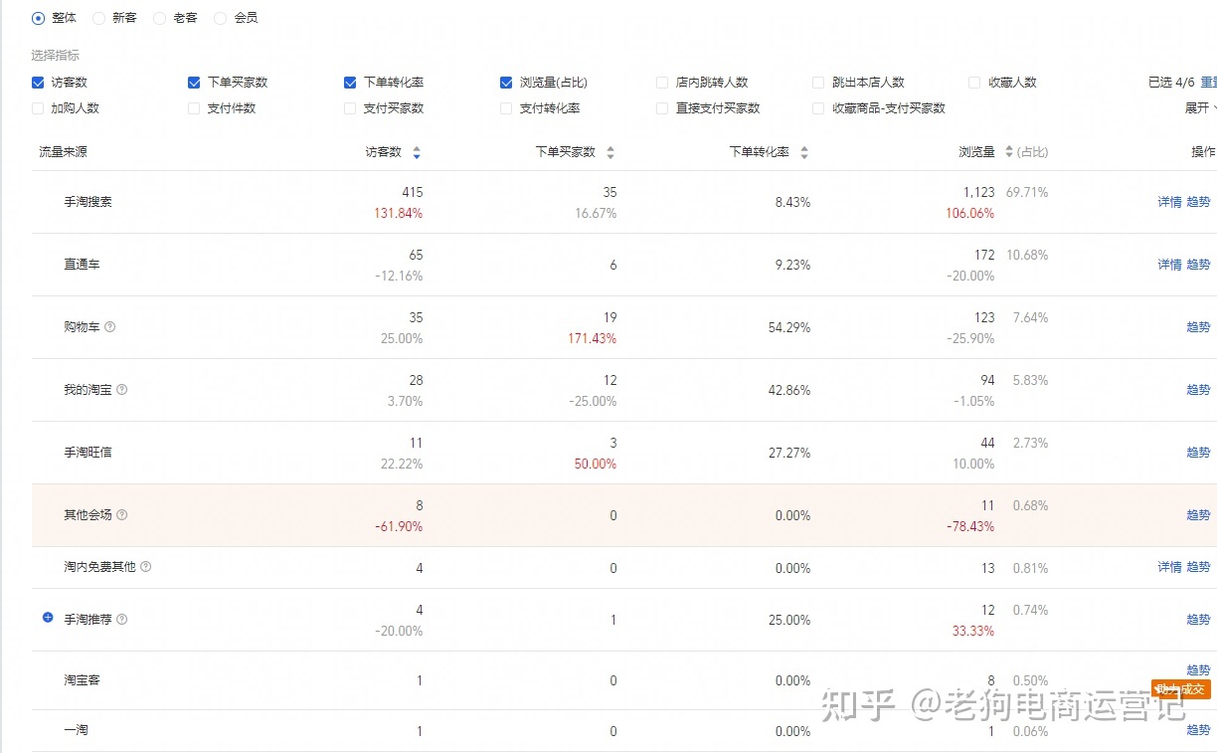1217x753 pixels.
Task: Sort by 浏览量 column arrows
Action: (1009, 152)
